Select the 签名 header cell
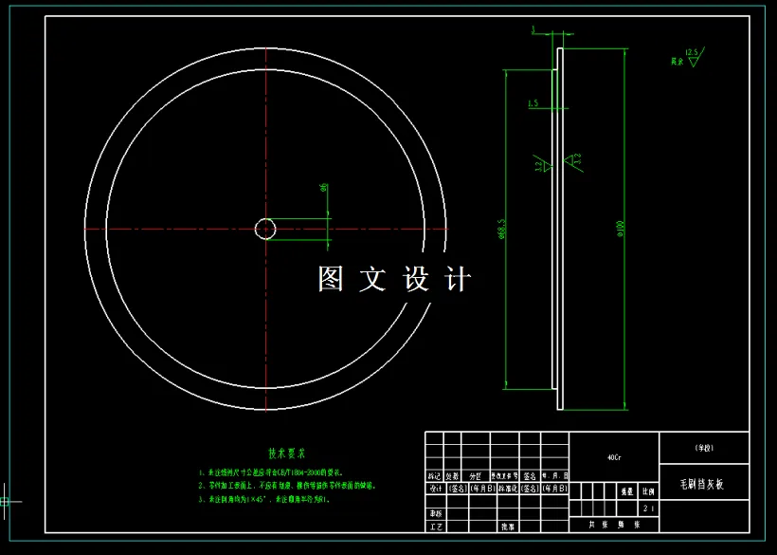Screen dimensions: 777x555 pyautogui.click(x=530, y=476)
